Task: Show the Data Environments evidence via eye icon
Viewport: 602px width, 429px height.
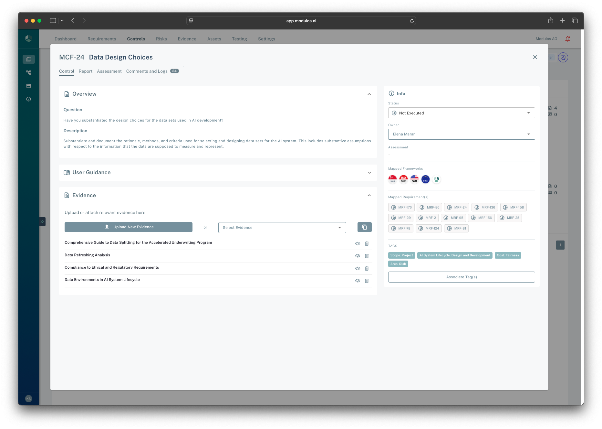Action: pos(358,281)
